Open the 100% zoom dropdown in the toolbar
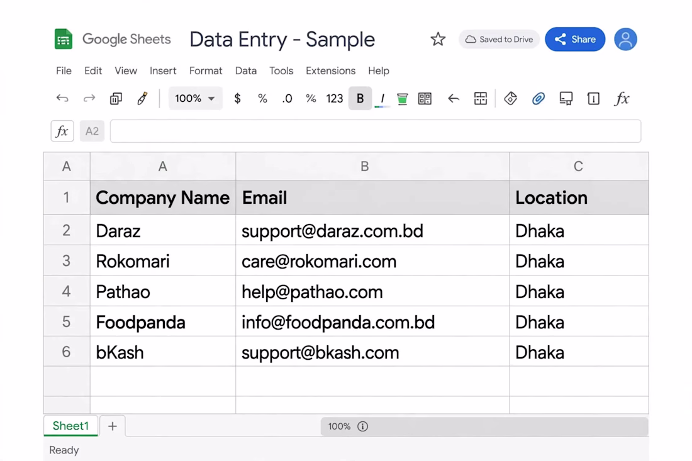692x461 pixels. coord(195,98)
